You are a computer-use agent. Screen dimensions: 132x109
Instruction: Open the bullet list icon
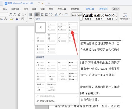coord(31,14)
